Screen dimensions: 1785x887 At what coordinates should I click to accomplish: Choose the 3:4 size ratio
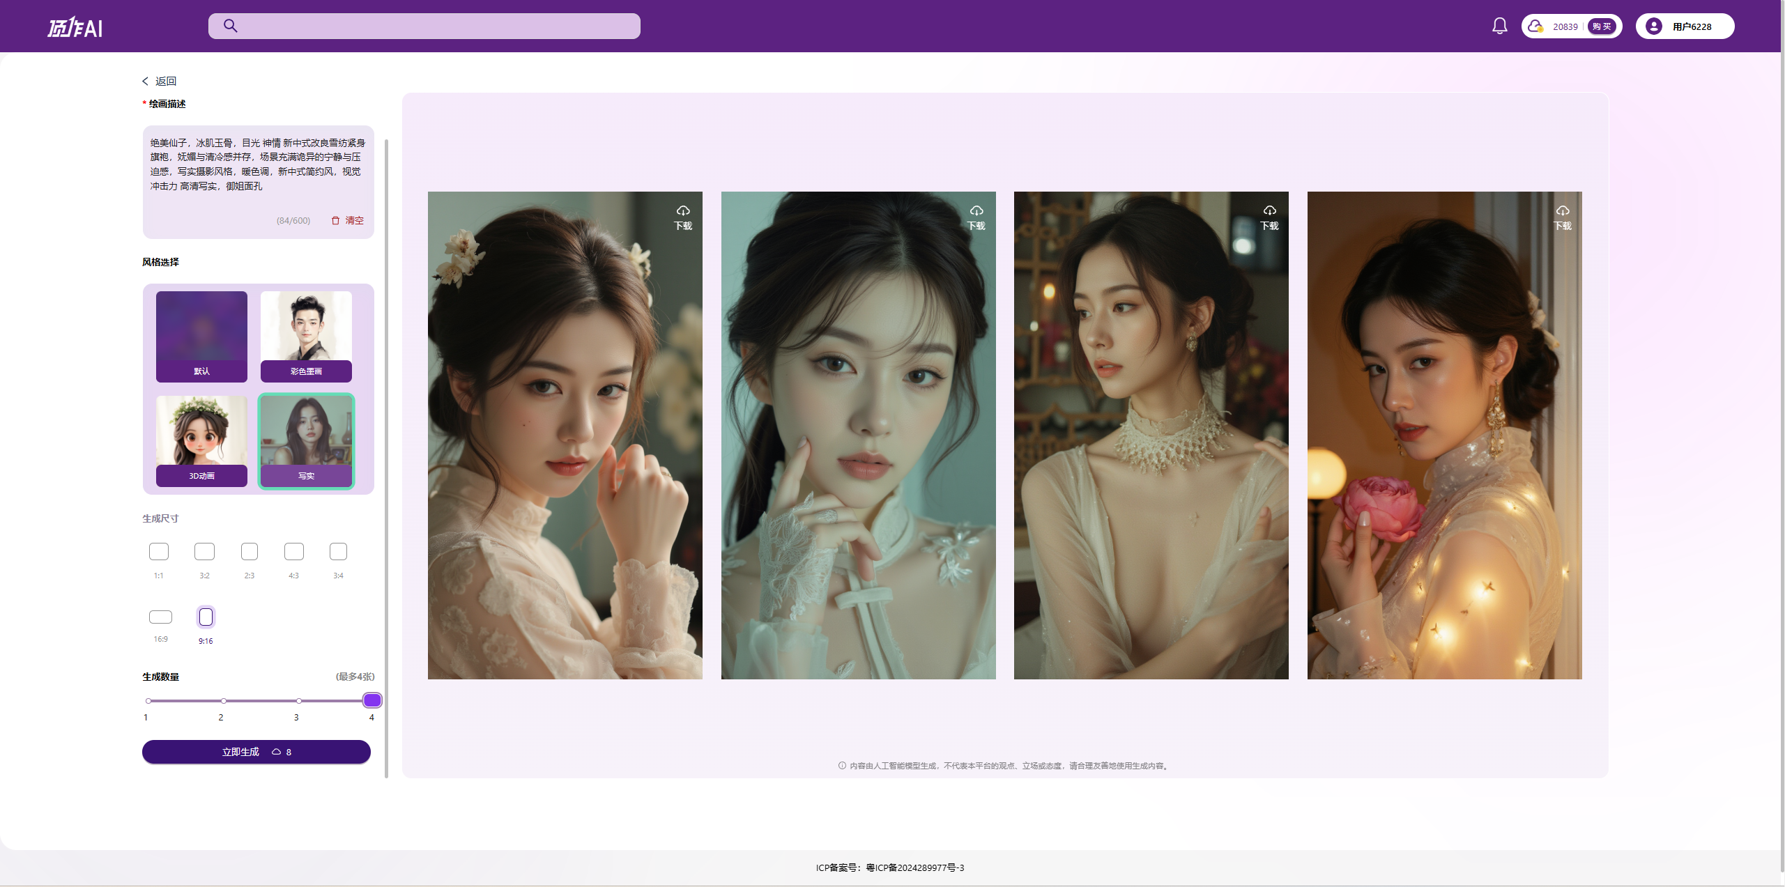pos(338,552)
